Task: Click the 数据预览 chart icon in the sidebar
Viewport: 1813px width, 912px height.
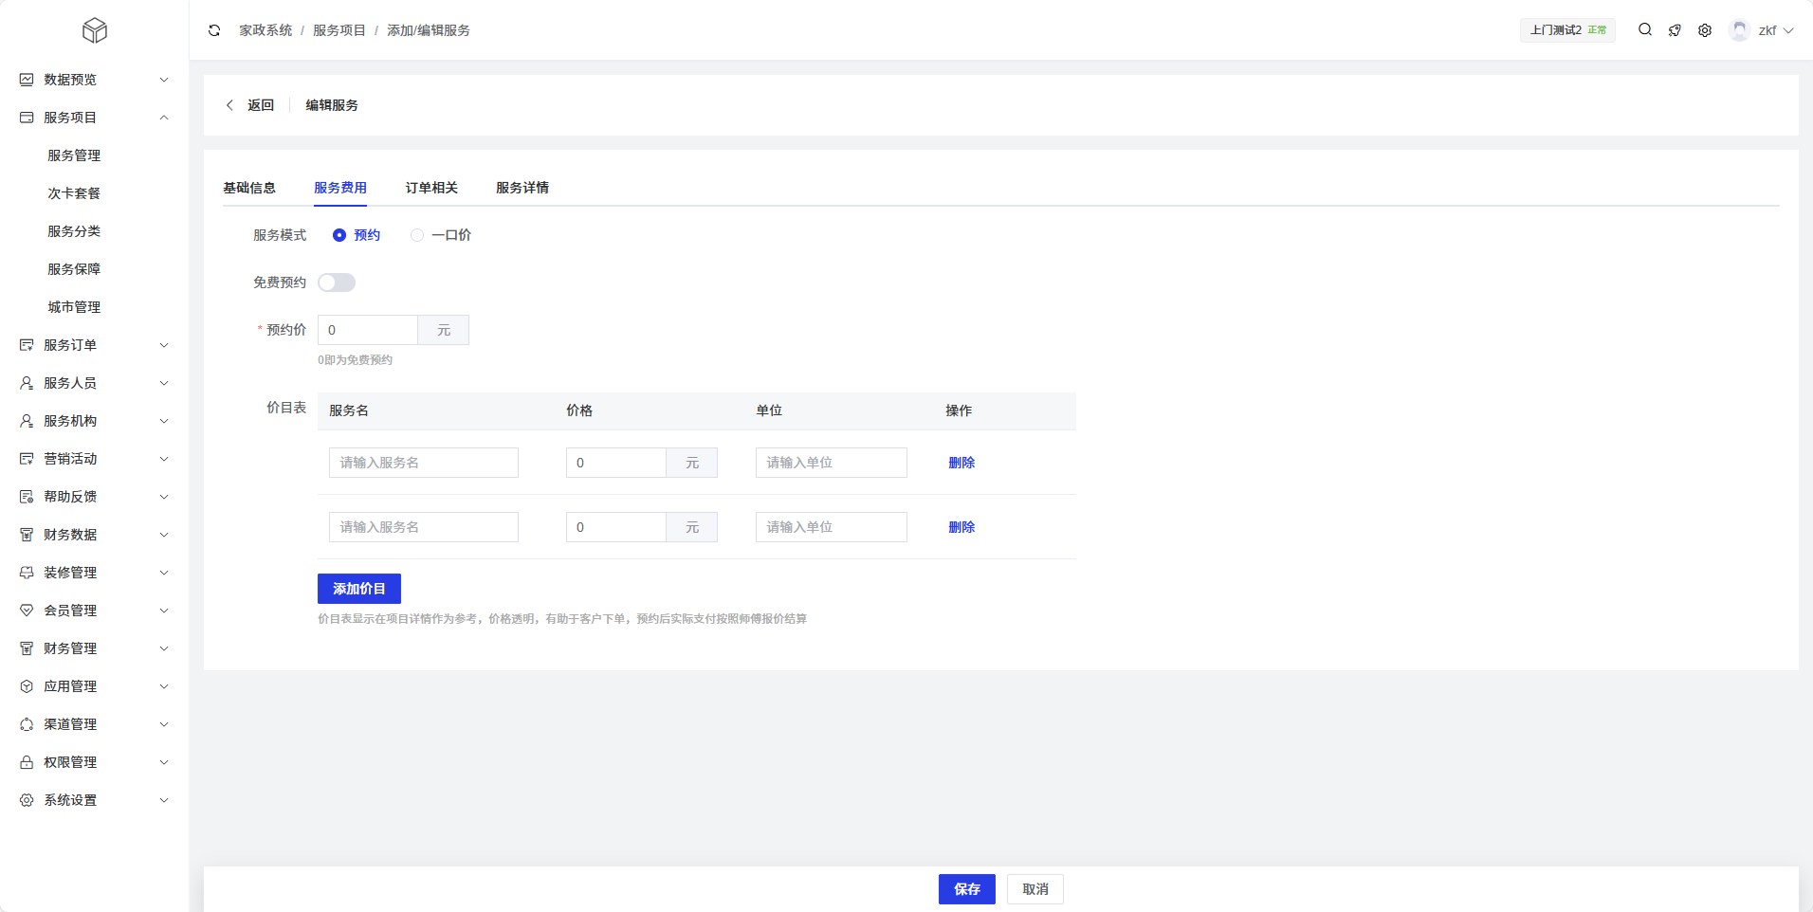Action: 27,80
